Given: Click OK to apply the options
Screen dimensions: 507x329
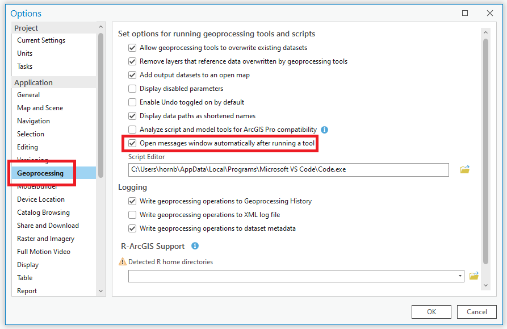Looking at the screenshot, I should click(431, 311).
